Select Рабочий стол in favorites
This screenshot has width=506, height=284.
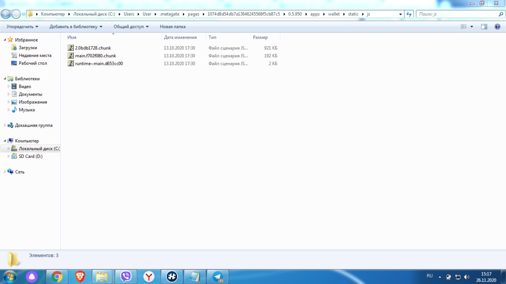(33, 63)
